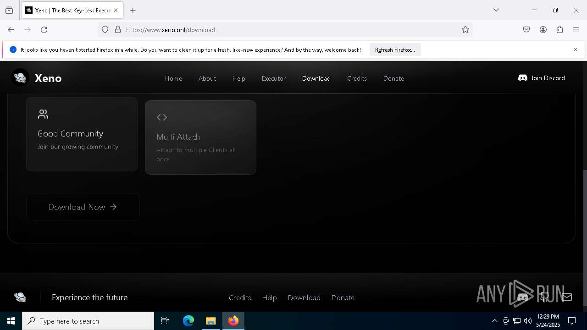The height and width of the screenshot is (330, 587).
Task: Open the Donate nav item in header
Action: (393, 78)
